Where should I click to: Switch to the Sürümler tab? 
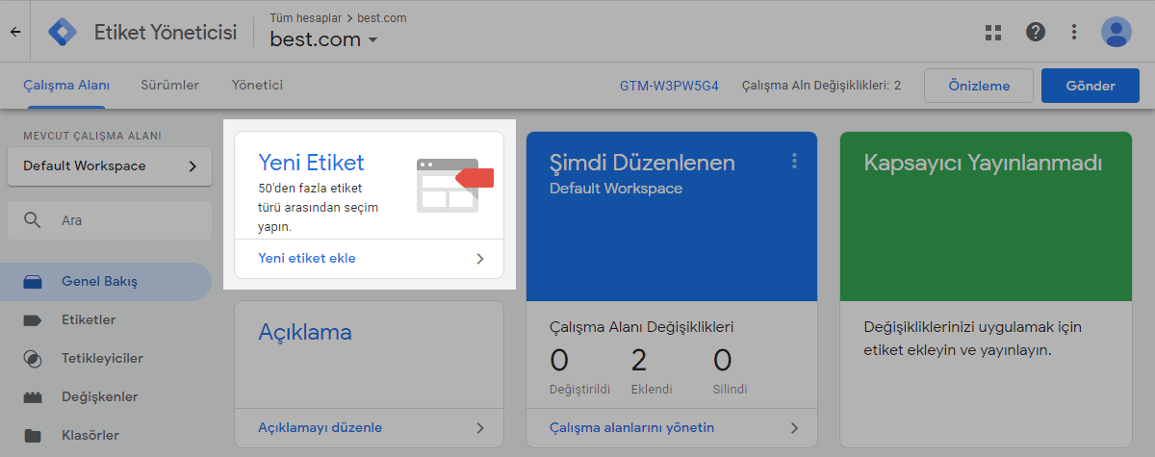coord(170,86)
